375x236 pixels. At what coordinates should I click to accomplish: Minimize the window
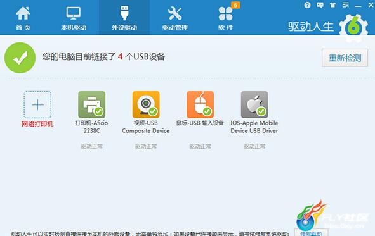(x=358, y=6)
